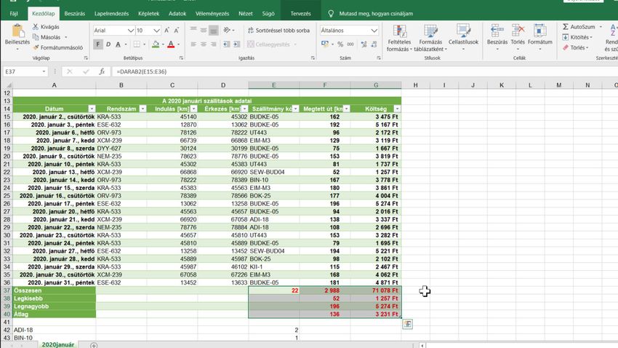
Task: Click Mutasd meg, hogyan csináljam search
Action: click(x=376, y=13)
